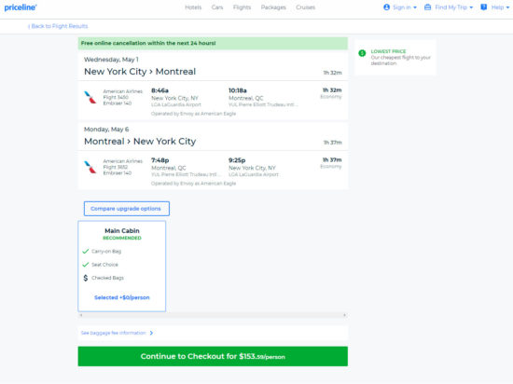
Task: Open the Cruises navigation tab
Action: [306, 7]
